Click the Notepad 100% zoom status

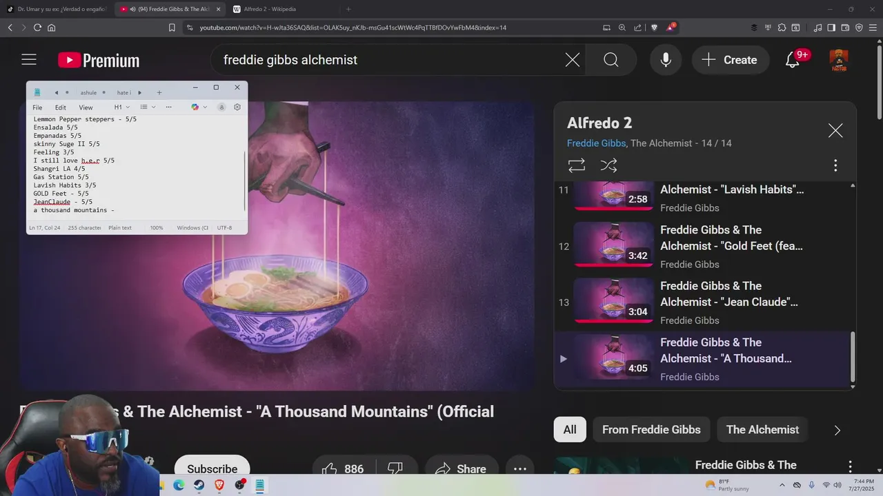[x=157, y=228]
